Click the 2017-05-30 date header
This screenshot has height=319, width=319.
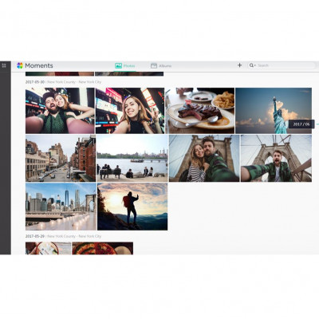click(35, 82)
